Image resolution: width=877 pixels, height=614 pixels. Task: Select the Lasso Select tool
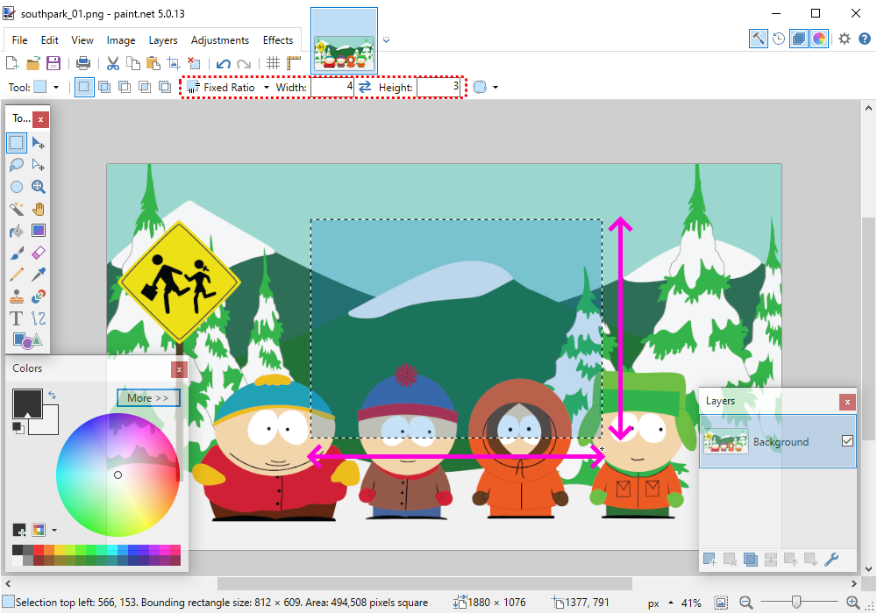[x=16, y=164]
